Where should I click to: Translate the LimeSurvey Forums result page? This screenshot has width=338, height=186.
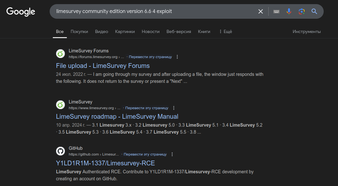pyautogui.click(x=150, y=57)
